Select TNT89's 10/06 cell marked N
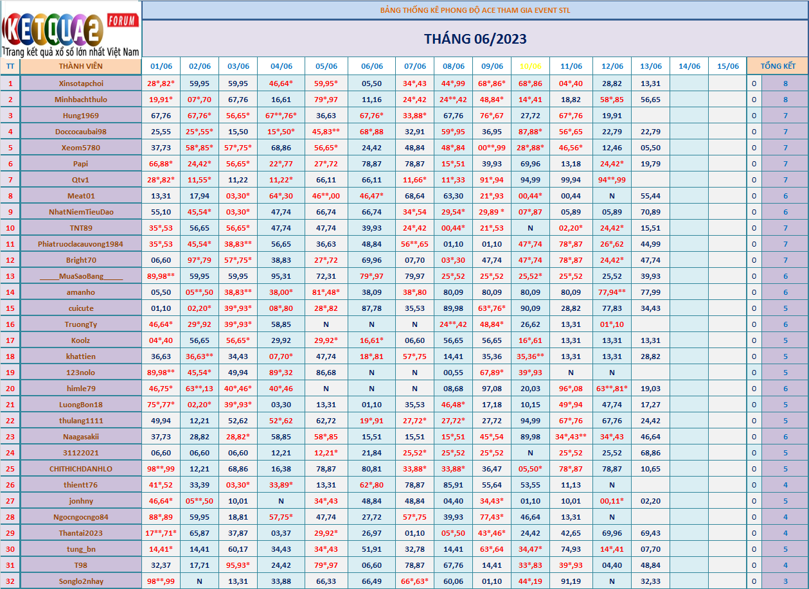The height and width of the screenshot is (589, 809). (530, 228)
